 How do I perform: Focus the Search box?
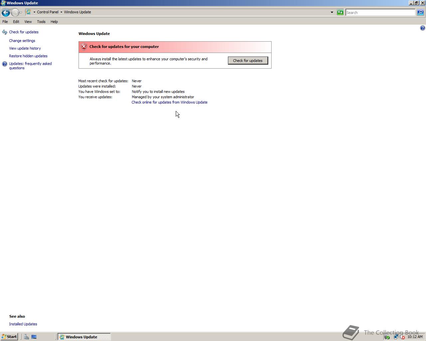click(x=380, y=12)
